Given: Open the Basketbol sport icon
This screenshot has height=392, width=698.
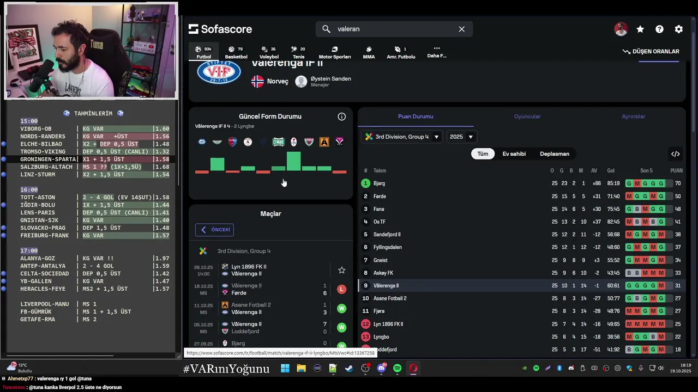Looking at the screenshot, I should coord(236,52).
